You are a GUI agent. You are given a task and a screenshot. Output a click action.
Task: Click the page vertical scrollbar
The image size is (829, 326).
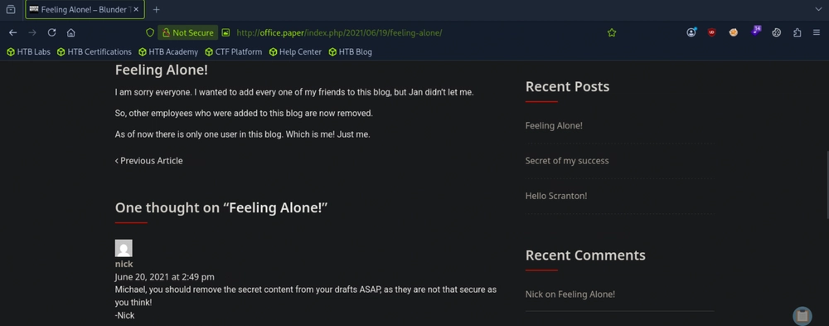(827, 185)
